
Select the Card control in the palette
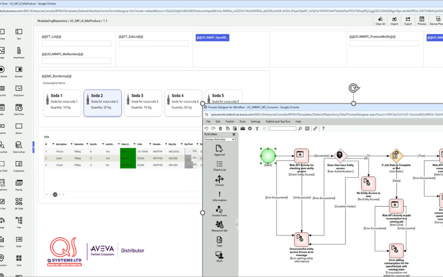pyautogui.click(x=19, y=260)
